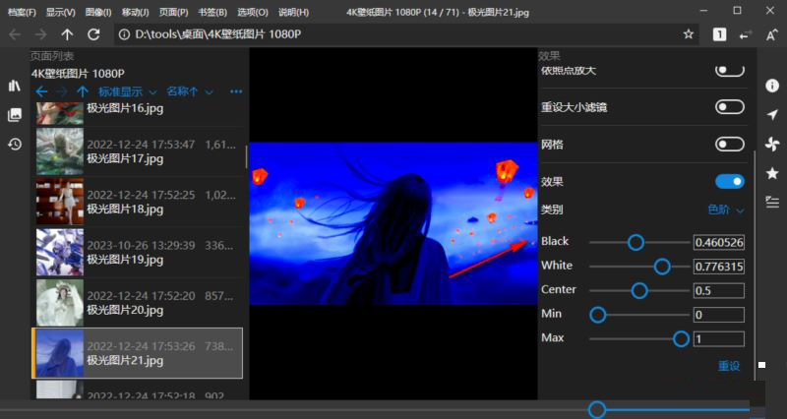787x419 pixels.
Task: Toggle the 依照点放大 switch
Action: coord(730,70)
